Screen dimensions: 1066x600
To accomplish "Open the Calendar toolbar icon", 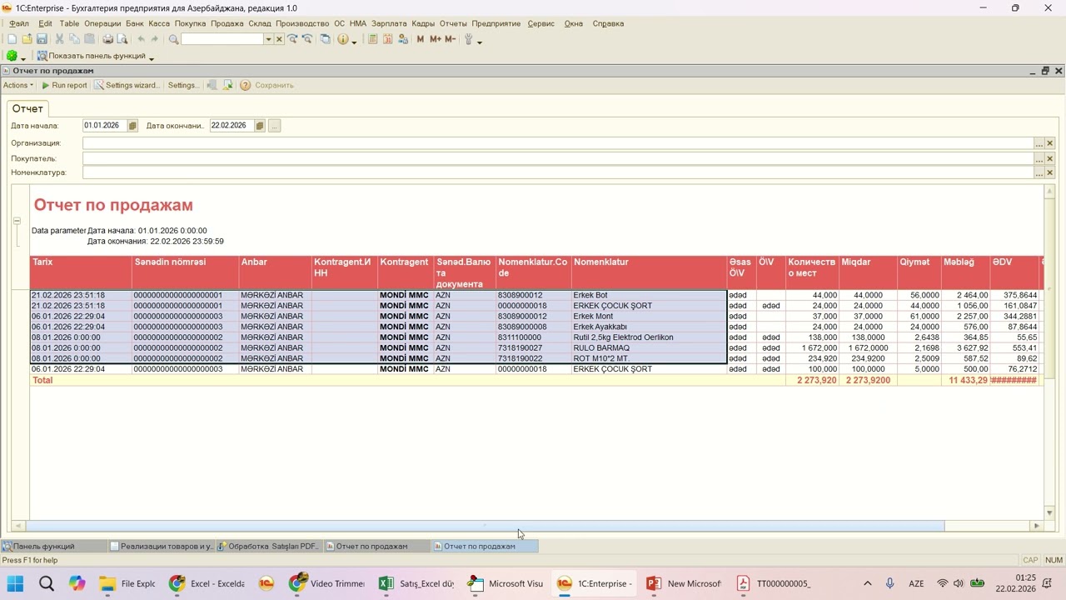I will pos(387,39).
